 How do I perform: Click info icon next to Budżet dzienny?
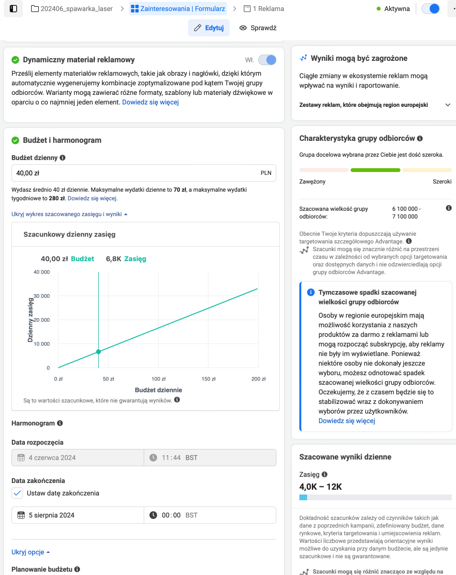pyautogui.click(x=63, y=158)
